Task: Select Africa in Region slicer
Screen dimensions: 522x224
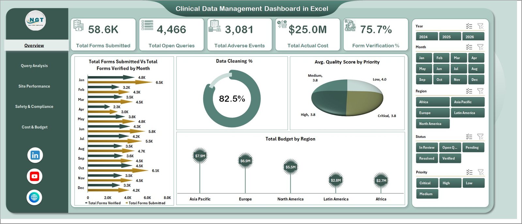Action: click(433, 102)
